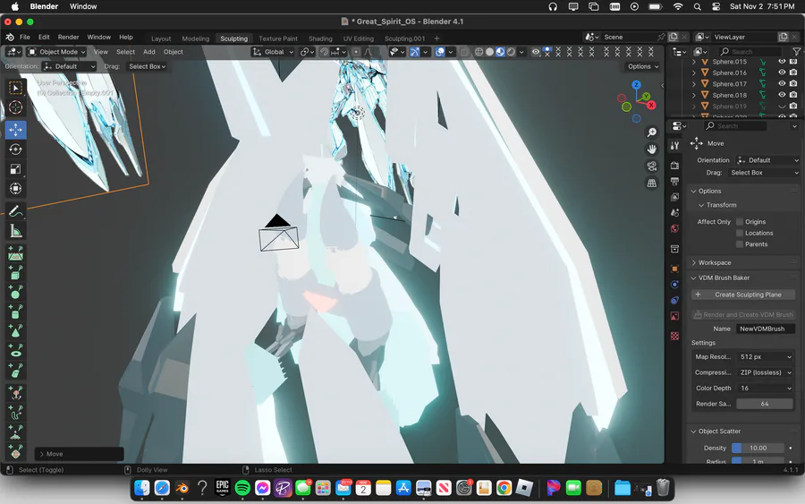This screenshot has width=805, height=504.
Task: Disable Sphere.016 in renders
Action: click(793, 73)
